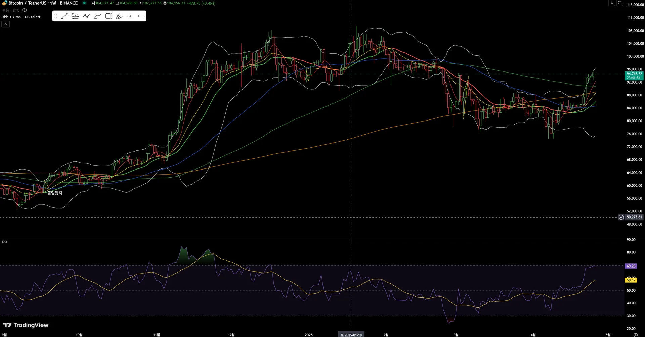Click the plus button beside 50,275.61
The height and width of the screenshot is (337, 645).
[621, 217]
